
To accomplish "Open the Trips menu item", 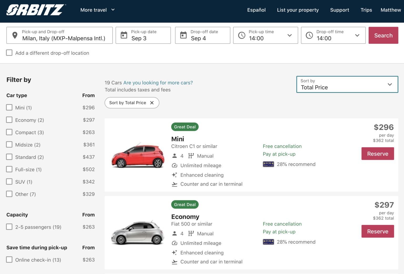I will point(366,10).
